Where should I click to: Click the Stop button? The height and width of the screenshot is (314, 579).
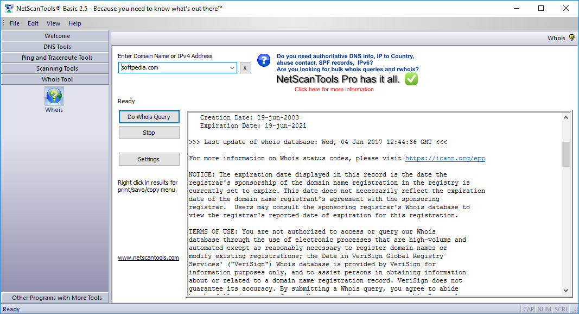[149, 133]
